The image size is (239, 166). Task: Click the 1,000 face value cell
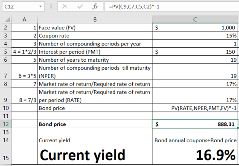click(195, 28)
